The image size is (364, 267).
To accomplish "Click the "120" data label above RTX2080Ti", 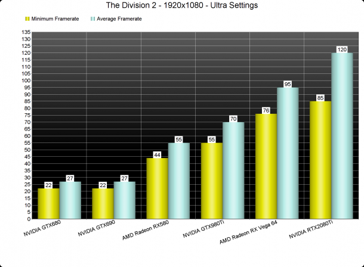I will coord(342,49).
